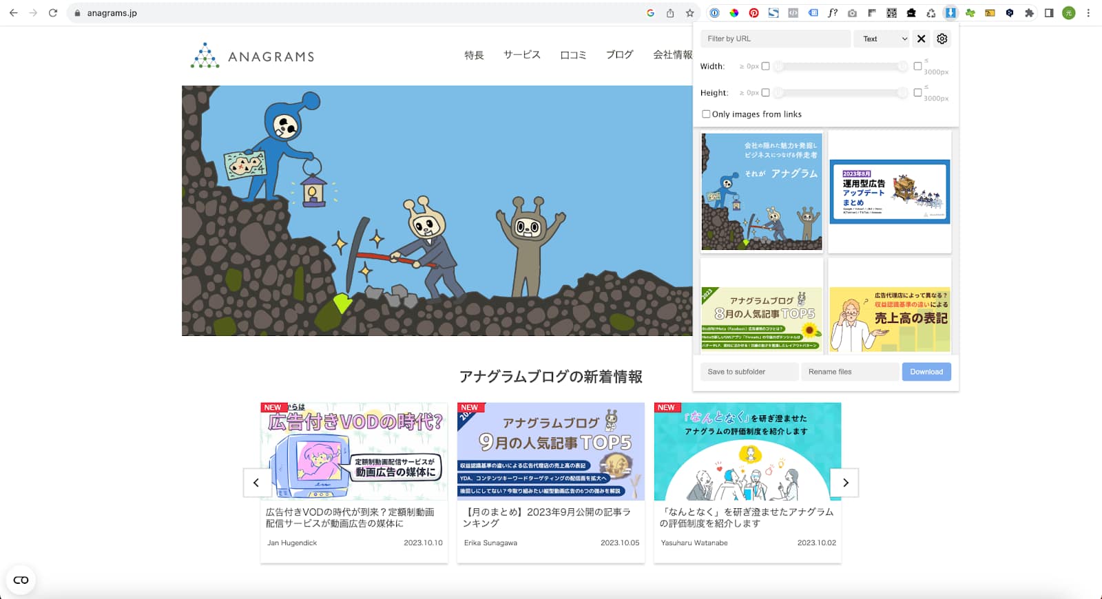Click the Pinterest extension icon
This screenshot has width=1102, height=599.
(x=754, y=13)
